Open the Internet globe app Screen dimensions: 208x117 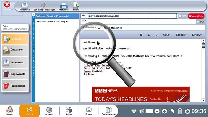49,111
